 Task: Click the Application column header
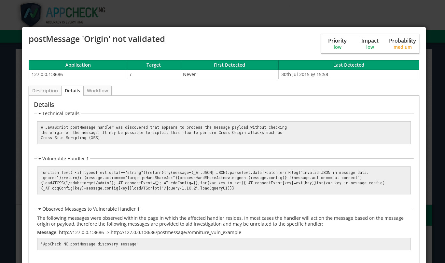click(x=78, y=65)
